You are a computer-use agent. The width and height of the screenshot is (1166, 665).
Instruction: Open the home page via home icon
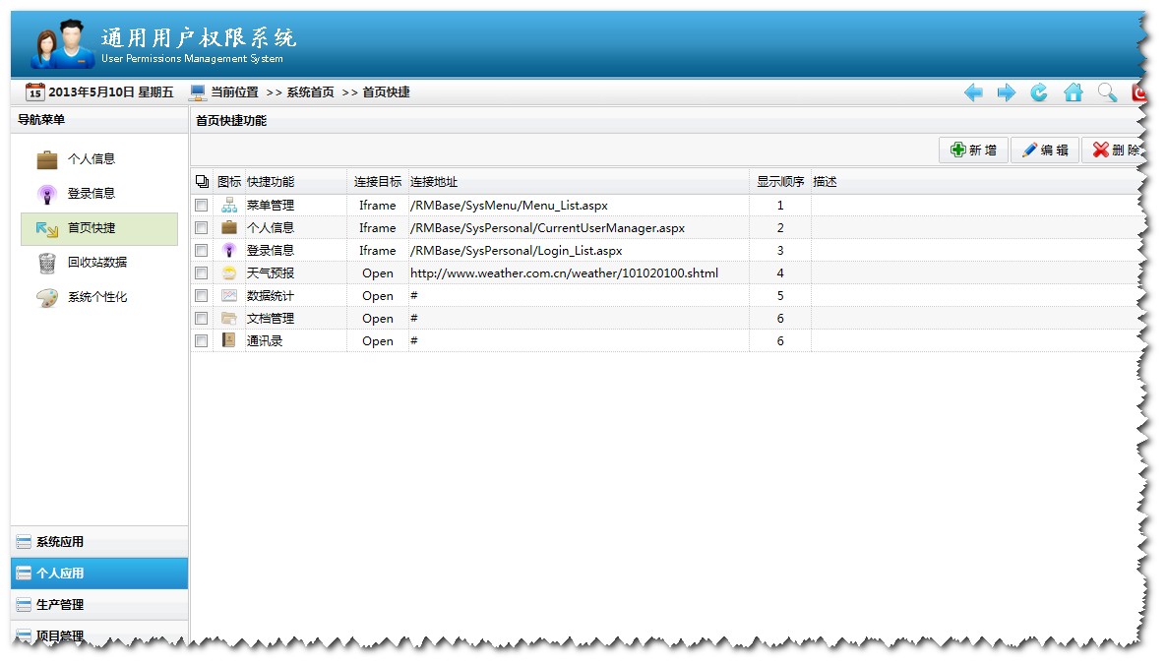(1073, 91)
